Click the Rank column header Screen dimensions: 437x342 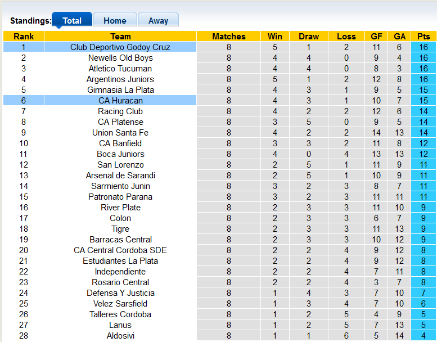pos(24,37)
